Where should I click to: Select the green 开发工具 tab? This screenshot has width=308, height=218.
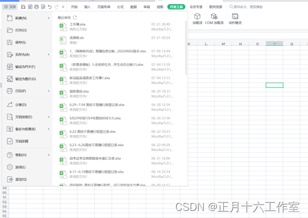176,7
